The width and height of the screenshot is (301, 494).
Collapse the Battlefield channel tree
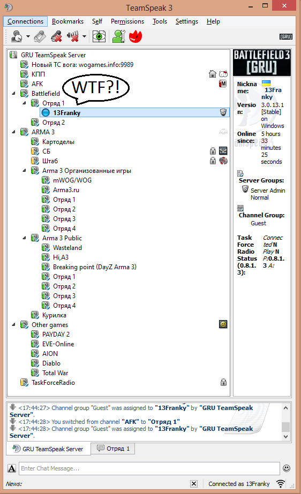coord(13,94)
